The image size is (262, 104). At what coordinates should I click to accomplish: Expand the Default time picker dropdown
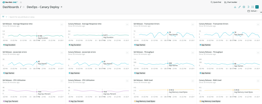click(253, 11)
